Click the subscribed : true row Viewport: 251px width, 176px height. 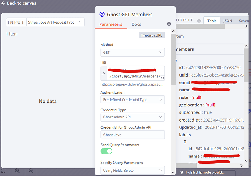click(195, 112)
